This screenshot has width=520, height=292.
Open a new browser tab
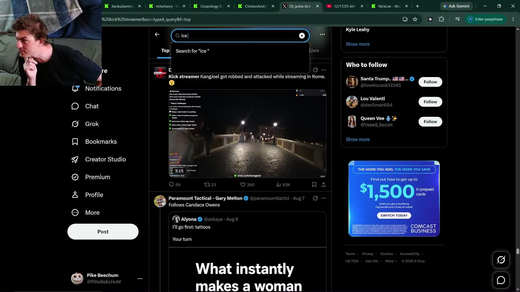click(x=417, y=6)
